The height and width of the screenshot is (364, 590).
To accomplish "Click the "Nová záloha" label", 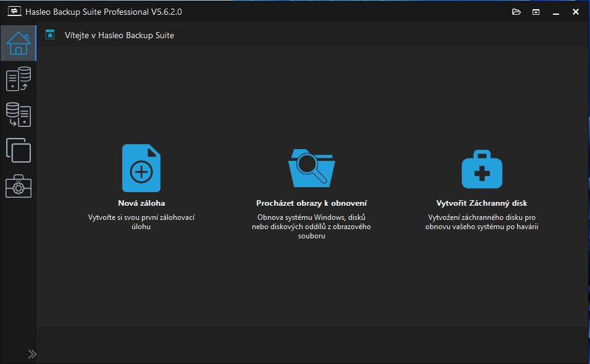I will coord(141,203).
